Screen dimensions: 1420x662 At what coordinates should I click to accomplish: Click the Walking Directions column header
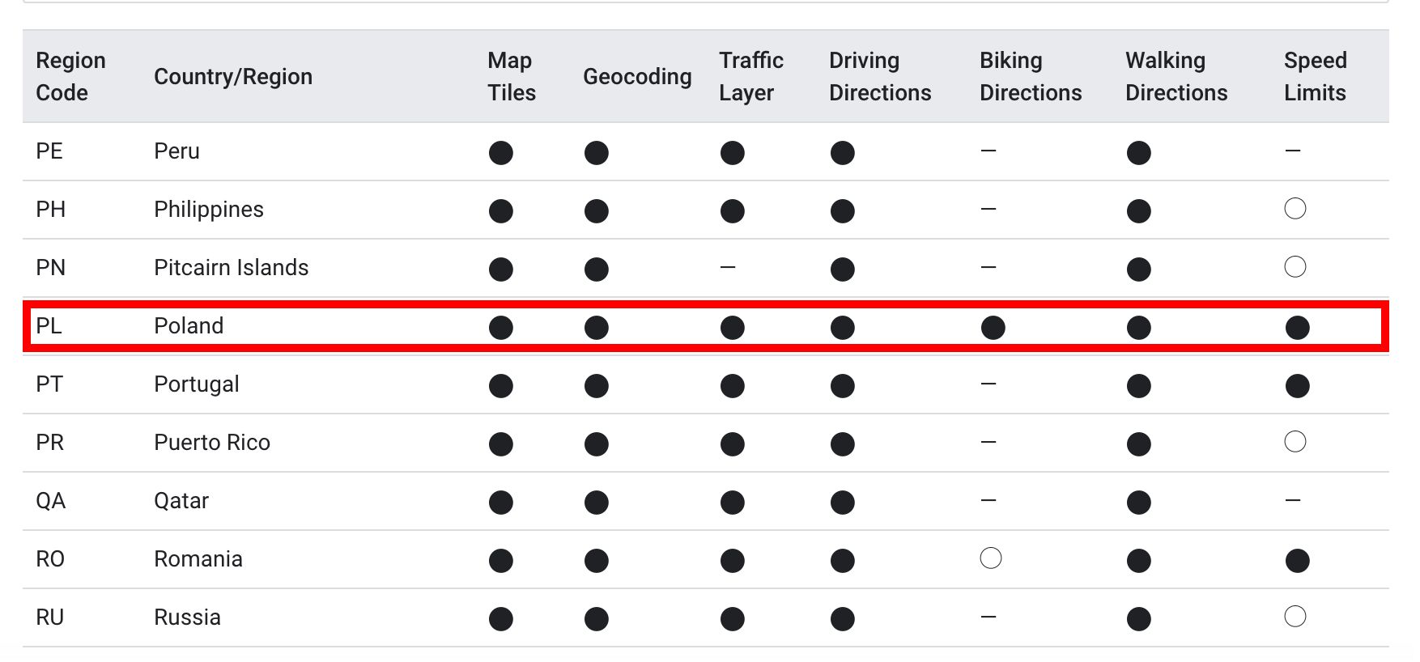tap(1176, 76)
